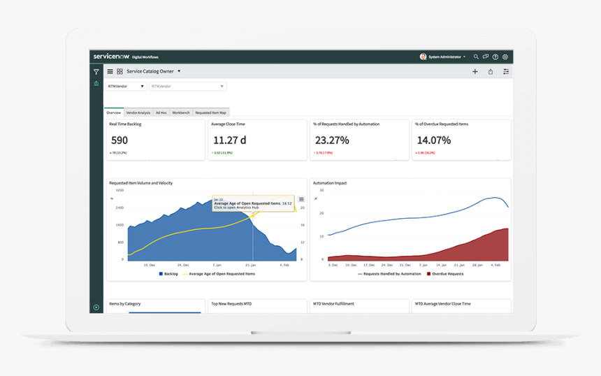Switch to the Vendor Analysis tab
The width and height of the screenshot is (601, 376).
click(138, 113)
